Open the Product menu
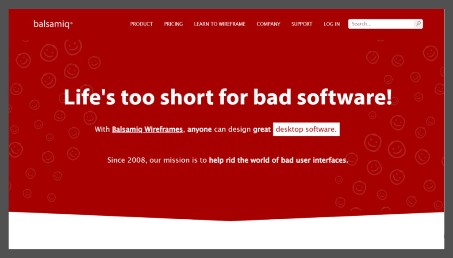This screenshot has width=453, height=258. [x=141, y=24]
